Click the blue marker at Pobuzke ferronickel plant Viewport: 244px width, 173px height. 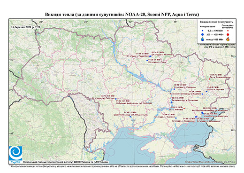116,99
